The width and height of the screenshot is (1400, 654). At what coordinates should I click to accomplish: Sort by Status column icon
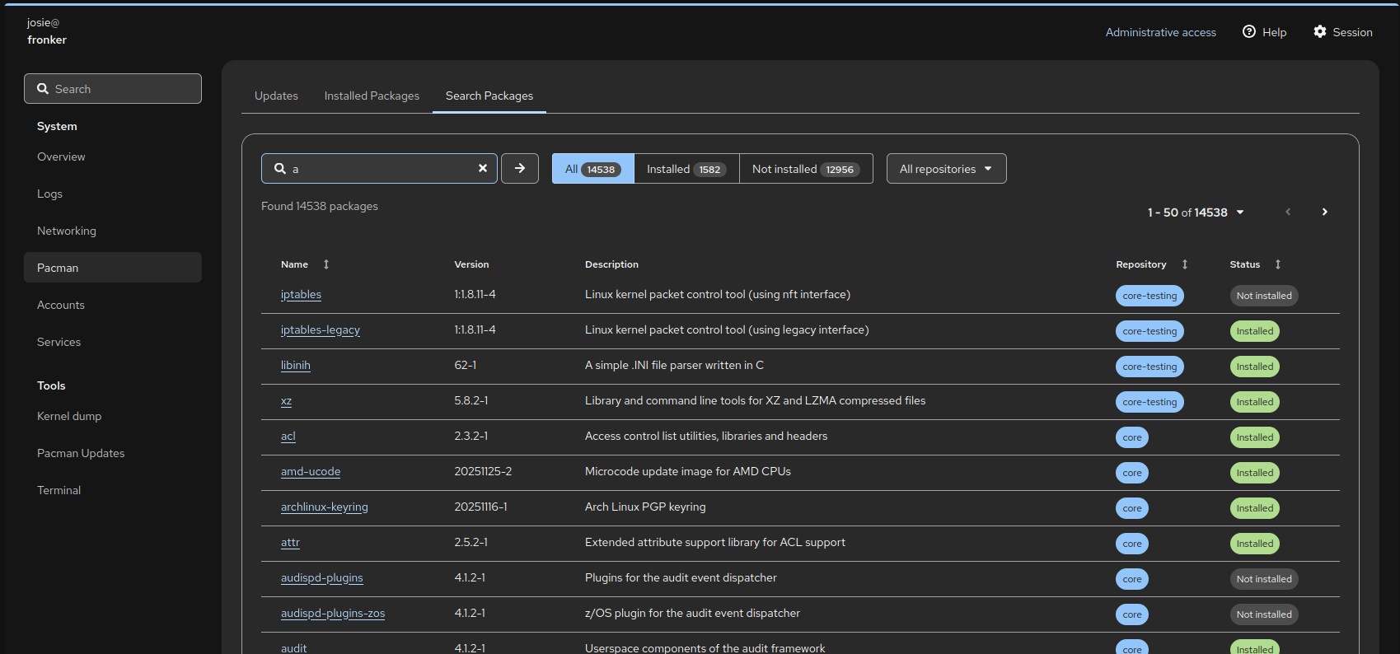click(x=1278, y=264)
